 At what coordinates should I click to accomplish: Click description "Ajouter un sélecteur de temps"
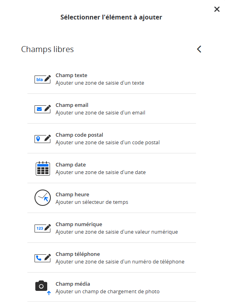[x=92, y=202]
